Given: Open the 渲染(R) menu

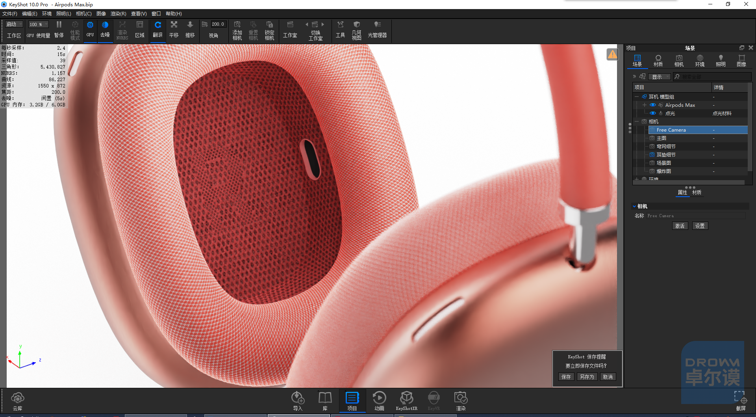Looking at the screenshot, I should point(118,14).
